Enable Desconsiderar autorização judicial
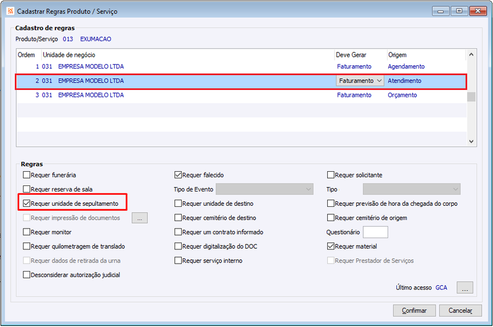Image resolution: width=493 pixels, height=327 pixels. pyautogui.click(x=26, y=275)
